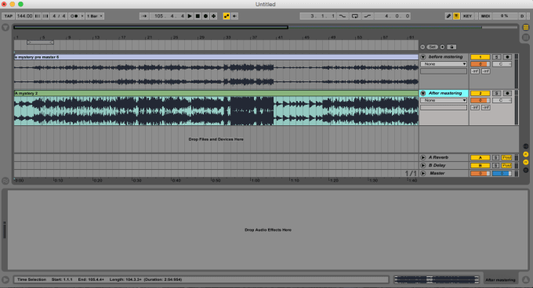This screenshot has width=533, height=288.
Task: Toggle the metronome button
Action: click(74, 16)
